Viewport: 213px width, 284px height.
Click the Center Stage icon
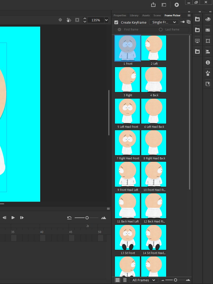60,20
